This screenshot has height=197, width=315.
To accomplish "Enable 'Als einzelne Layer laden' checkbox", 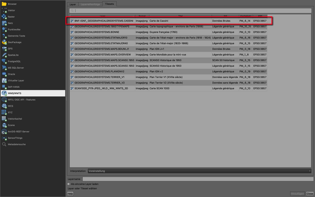I will (x=69, y=184).
